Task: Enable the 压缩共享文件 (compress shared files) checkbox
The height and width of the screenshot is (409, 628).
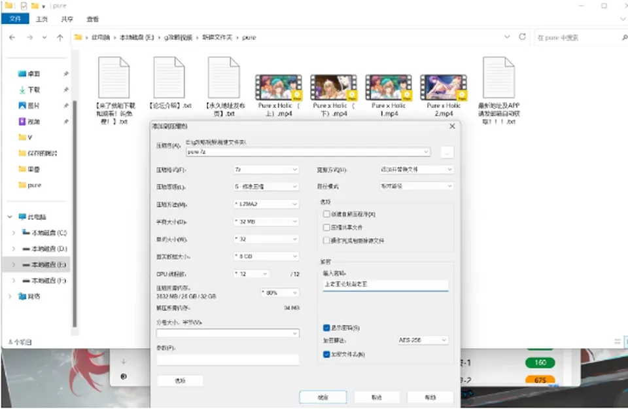Action: coord(326,227)
